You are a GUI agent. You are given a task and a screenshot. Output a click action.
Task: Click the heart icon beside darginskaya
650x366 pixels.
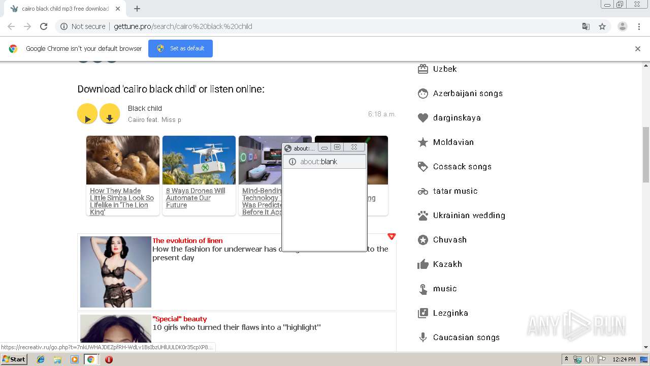point(423,118)
